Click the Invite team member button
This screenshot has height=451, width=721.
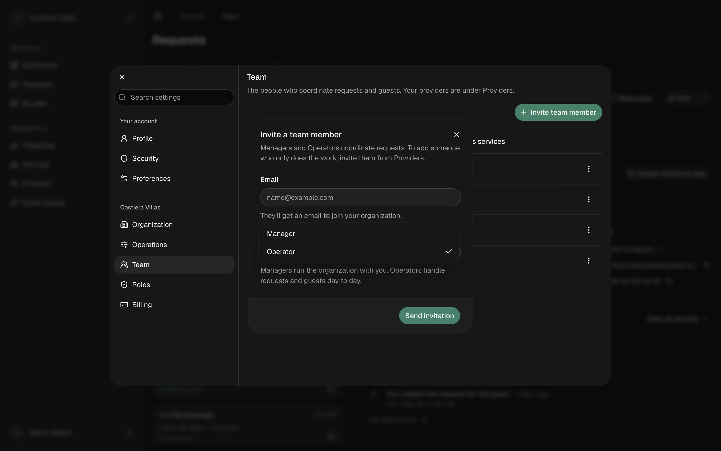point(558,112)
